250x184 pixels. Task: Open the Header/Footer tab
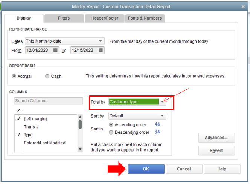(104, 18)
